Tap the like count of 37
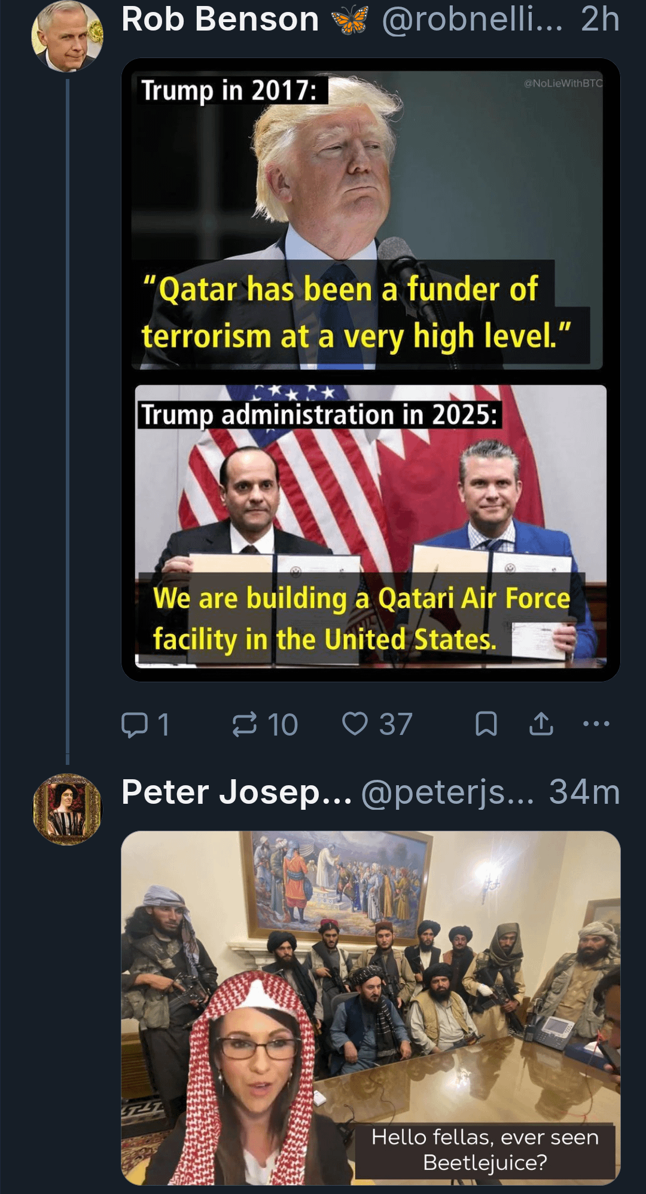Viewport: 646px width, 1194px height. (x=395, y=725)
